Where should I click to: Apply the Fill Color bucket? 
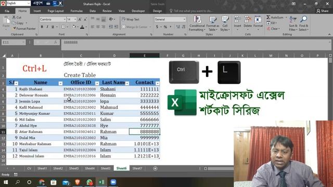74,26
